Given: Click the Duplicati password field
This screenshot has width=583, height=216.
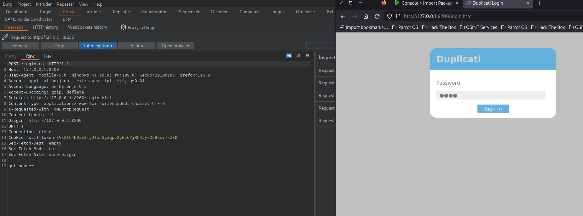Looking at the screenshot, I should tap(491, 95).
